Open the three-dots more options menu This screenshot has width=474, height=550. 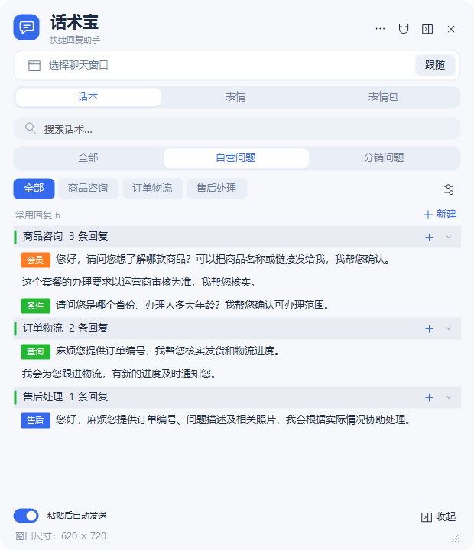[x=380, y=29]
